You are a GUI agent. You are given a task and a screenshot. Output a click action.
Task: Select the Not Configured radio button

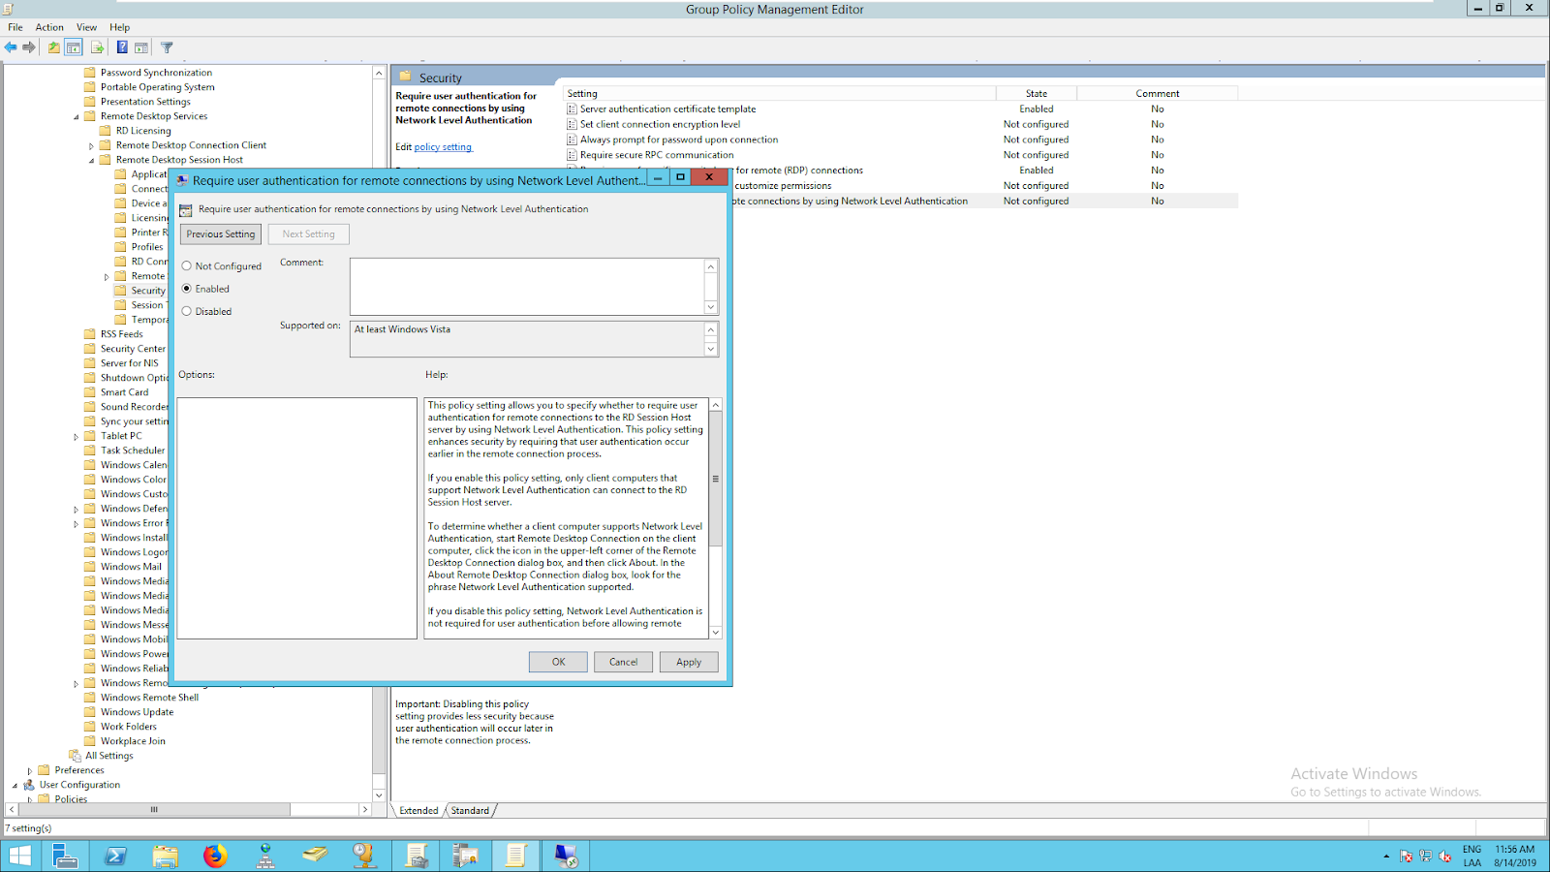coord(187,266)
